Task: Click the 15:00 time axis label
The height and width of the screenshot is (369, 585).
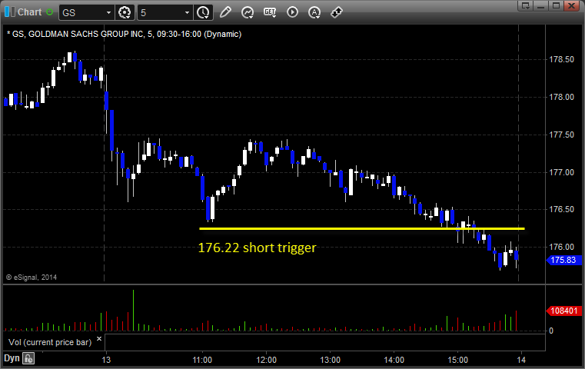Action: coord(458,360)
